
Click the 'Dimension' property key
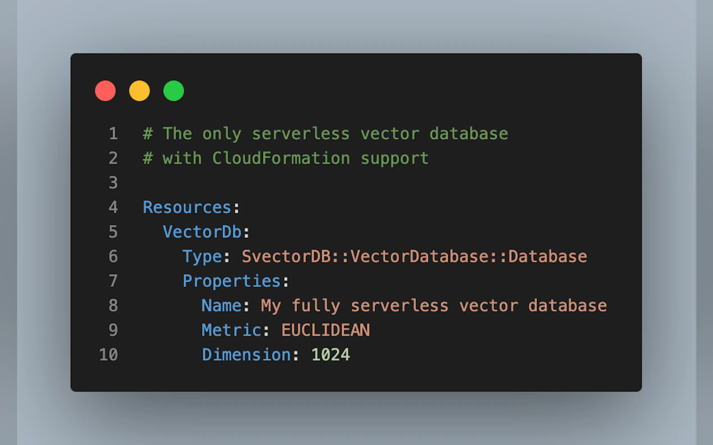246,354
